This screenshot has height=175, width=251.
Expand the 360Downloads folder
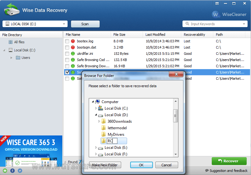(x=99, y=121)
